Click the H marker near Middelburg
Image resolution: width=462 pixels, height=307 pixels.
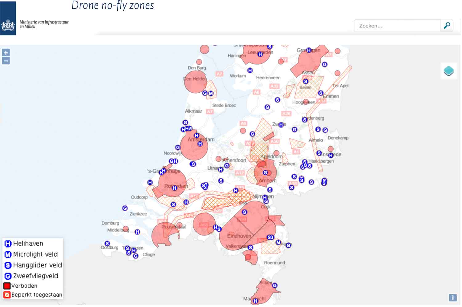pyautogui.click(x=137, y=232)
